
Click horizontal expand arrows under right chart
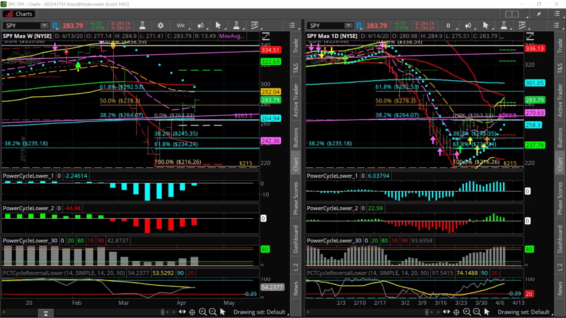[446, 312]
